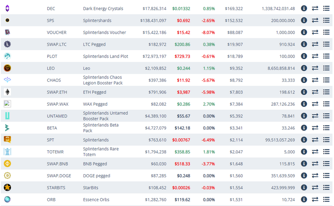Click the SWAP.DOGE symbol
Viewport: 334px width, 206px height.
pyautogui.click(x=59, y=176)
